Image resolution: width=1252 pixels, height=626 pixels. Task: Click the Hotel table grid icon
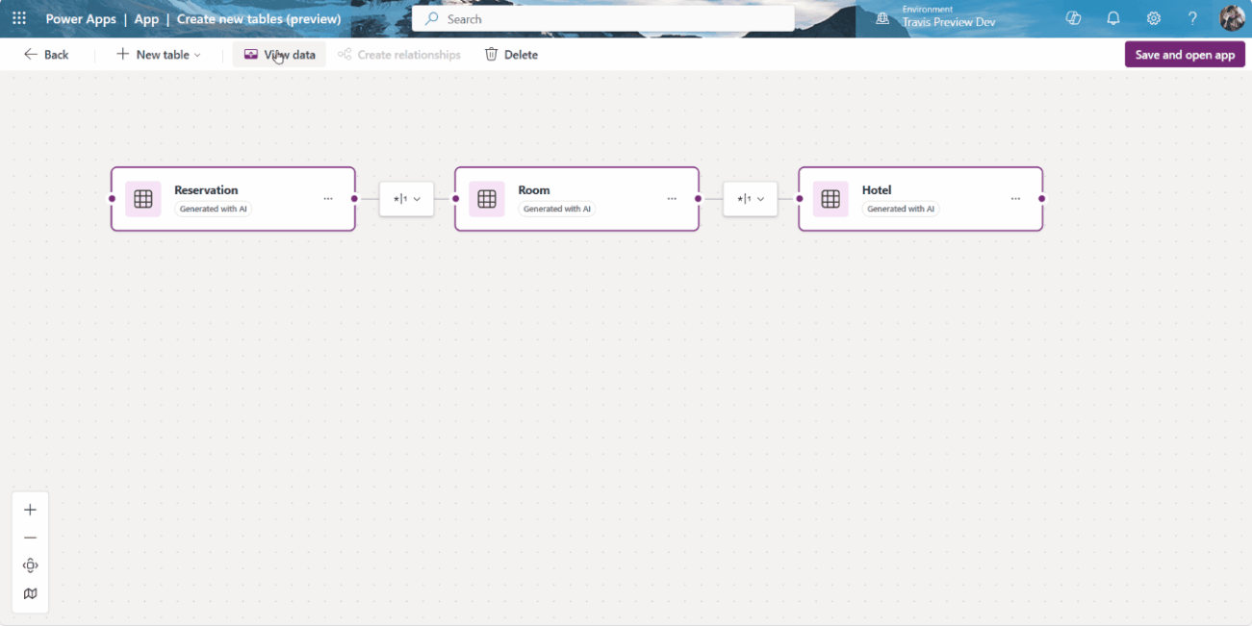[x=830, y=198]
